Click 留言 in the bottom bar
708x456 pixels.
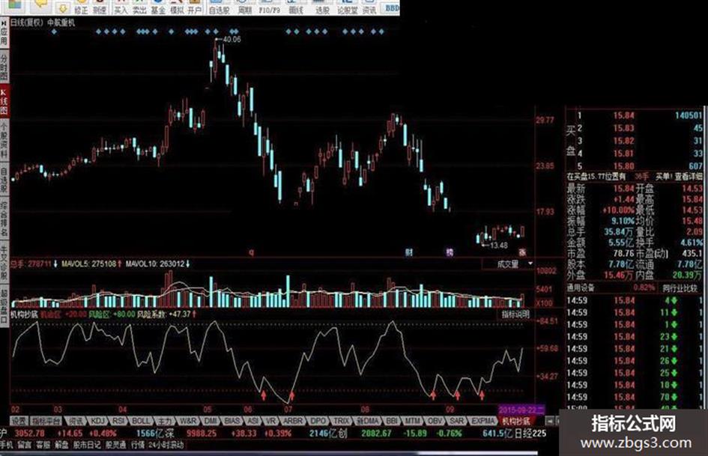coord(25,445)
